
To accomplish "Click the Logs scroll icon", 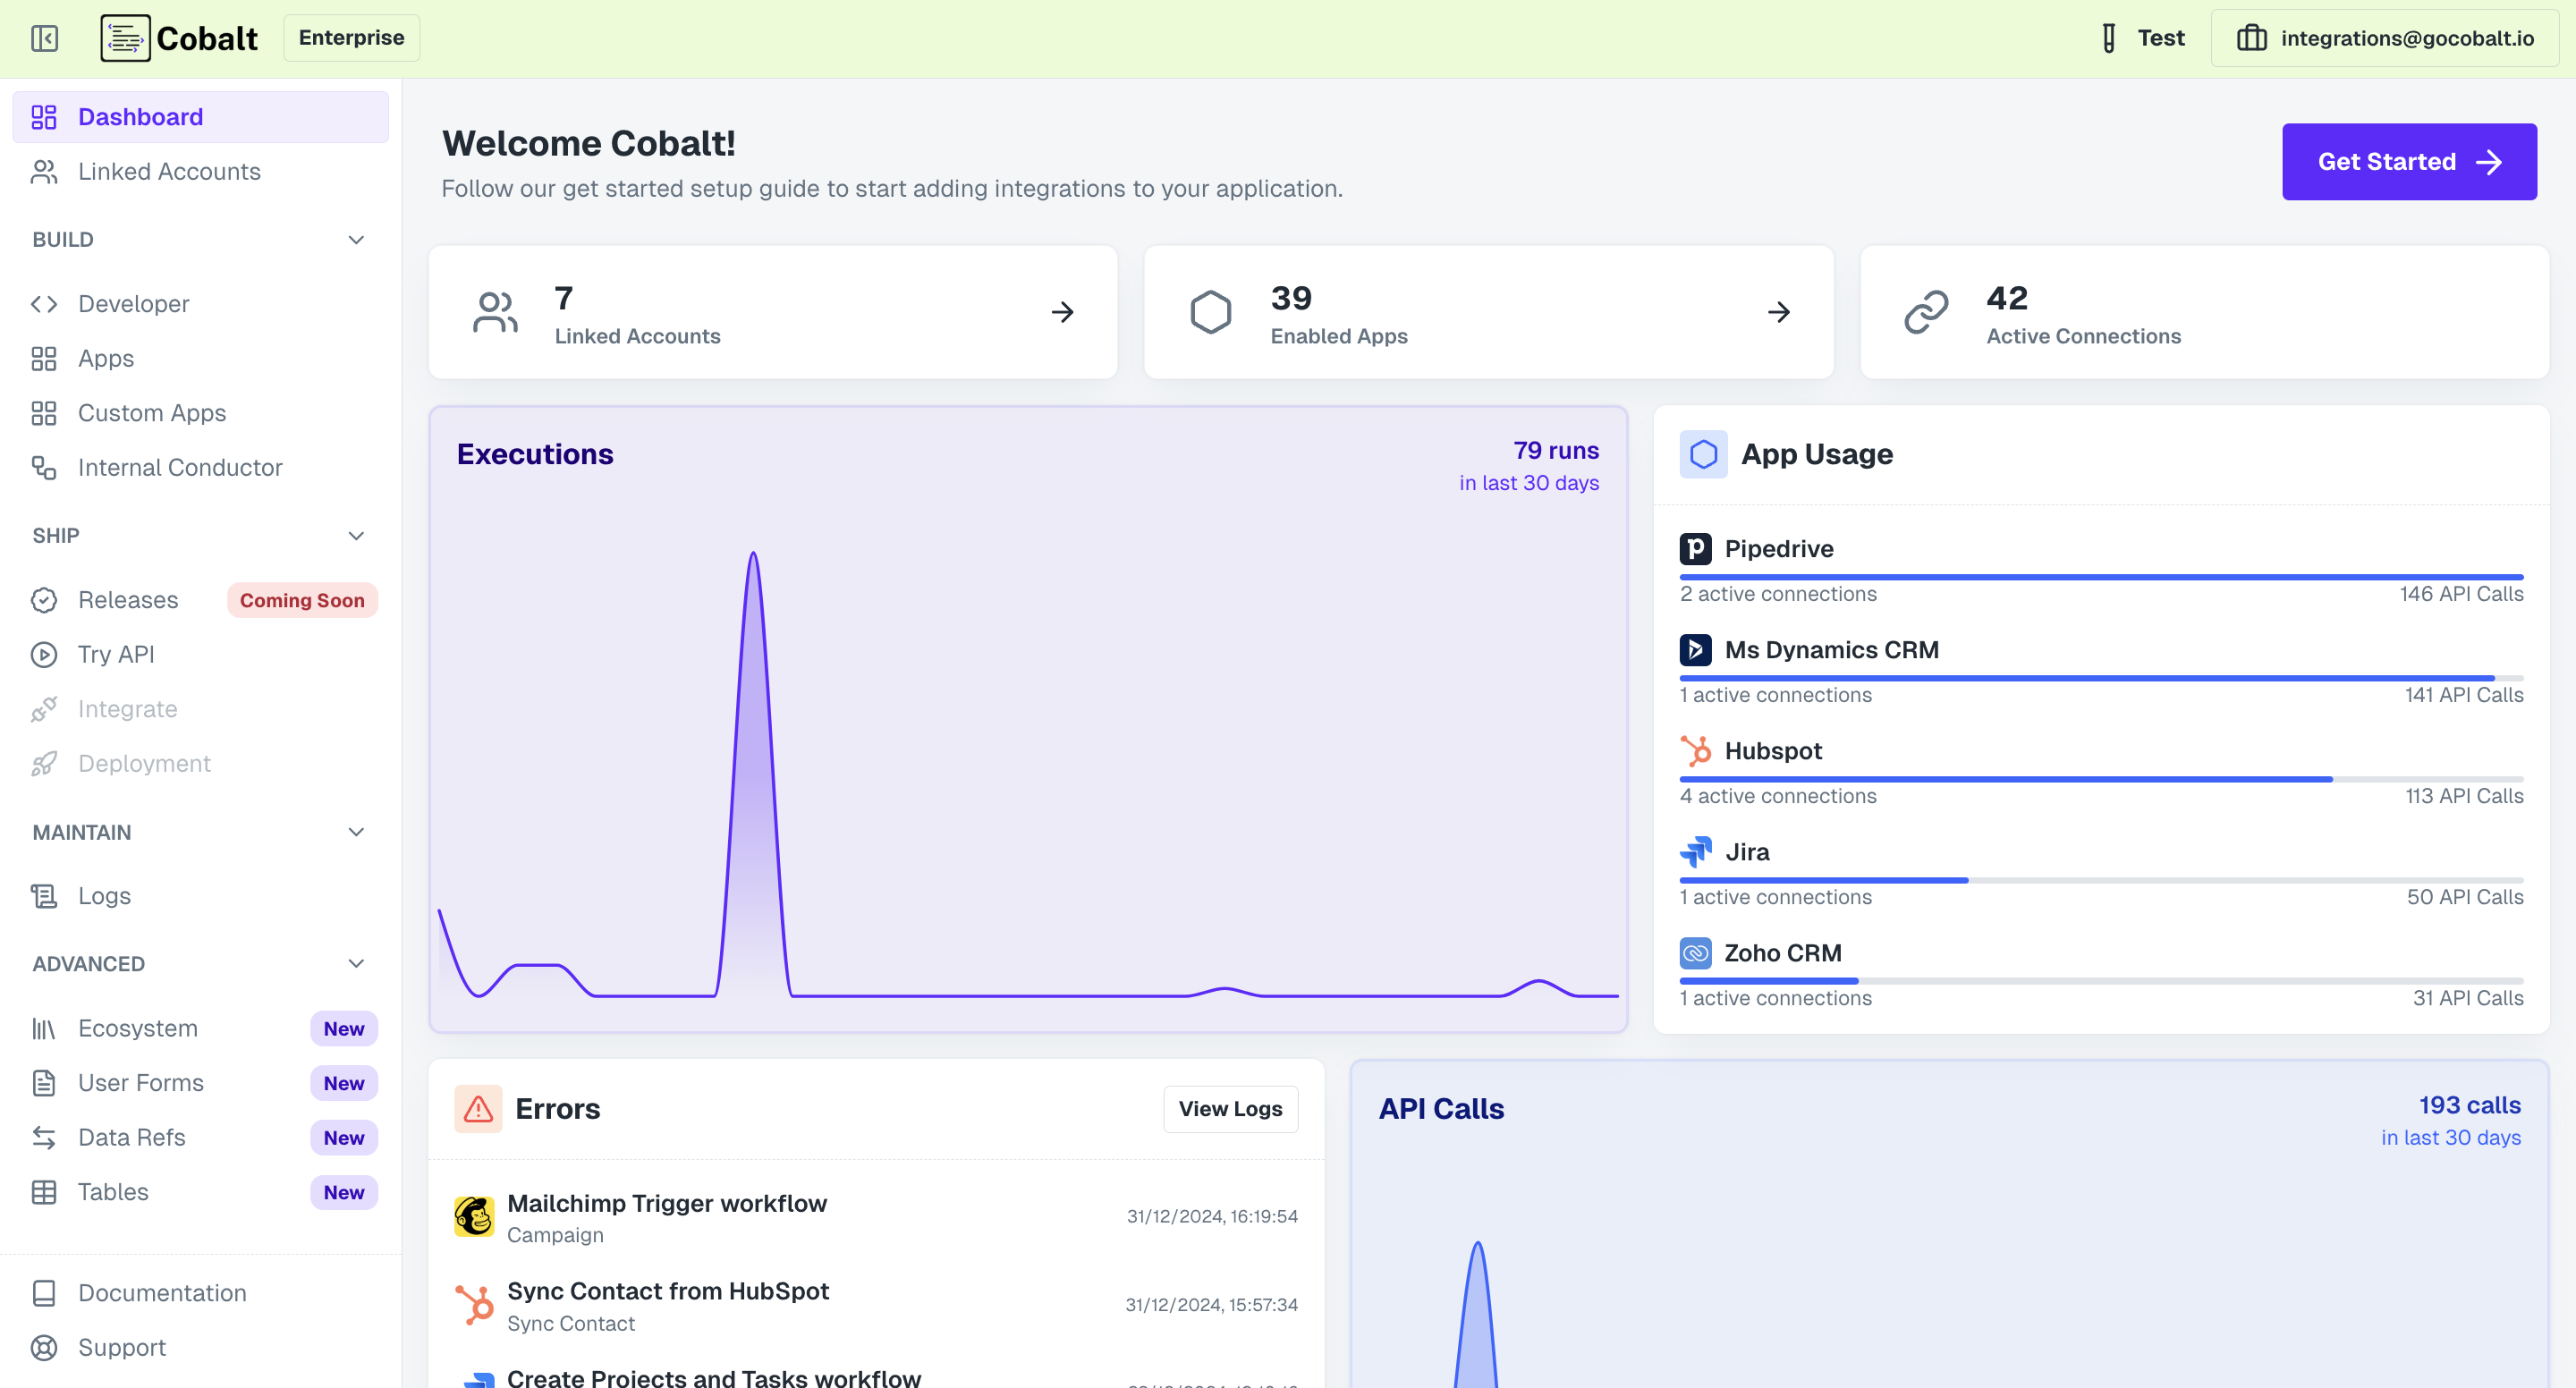I will click(x=44, y=896).
